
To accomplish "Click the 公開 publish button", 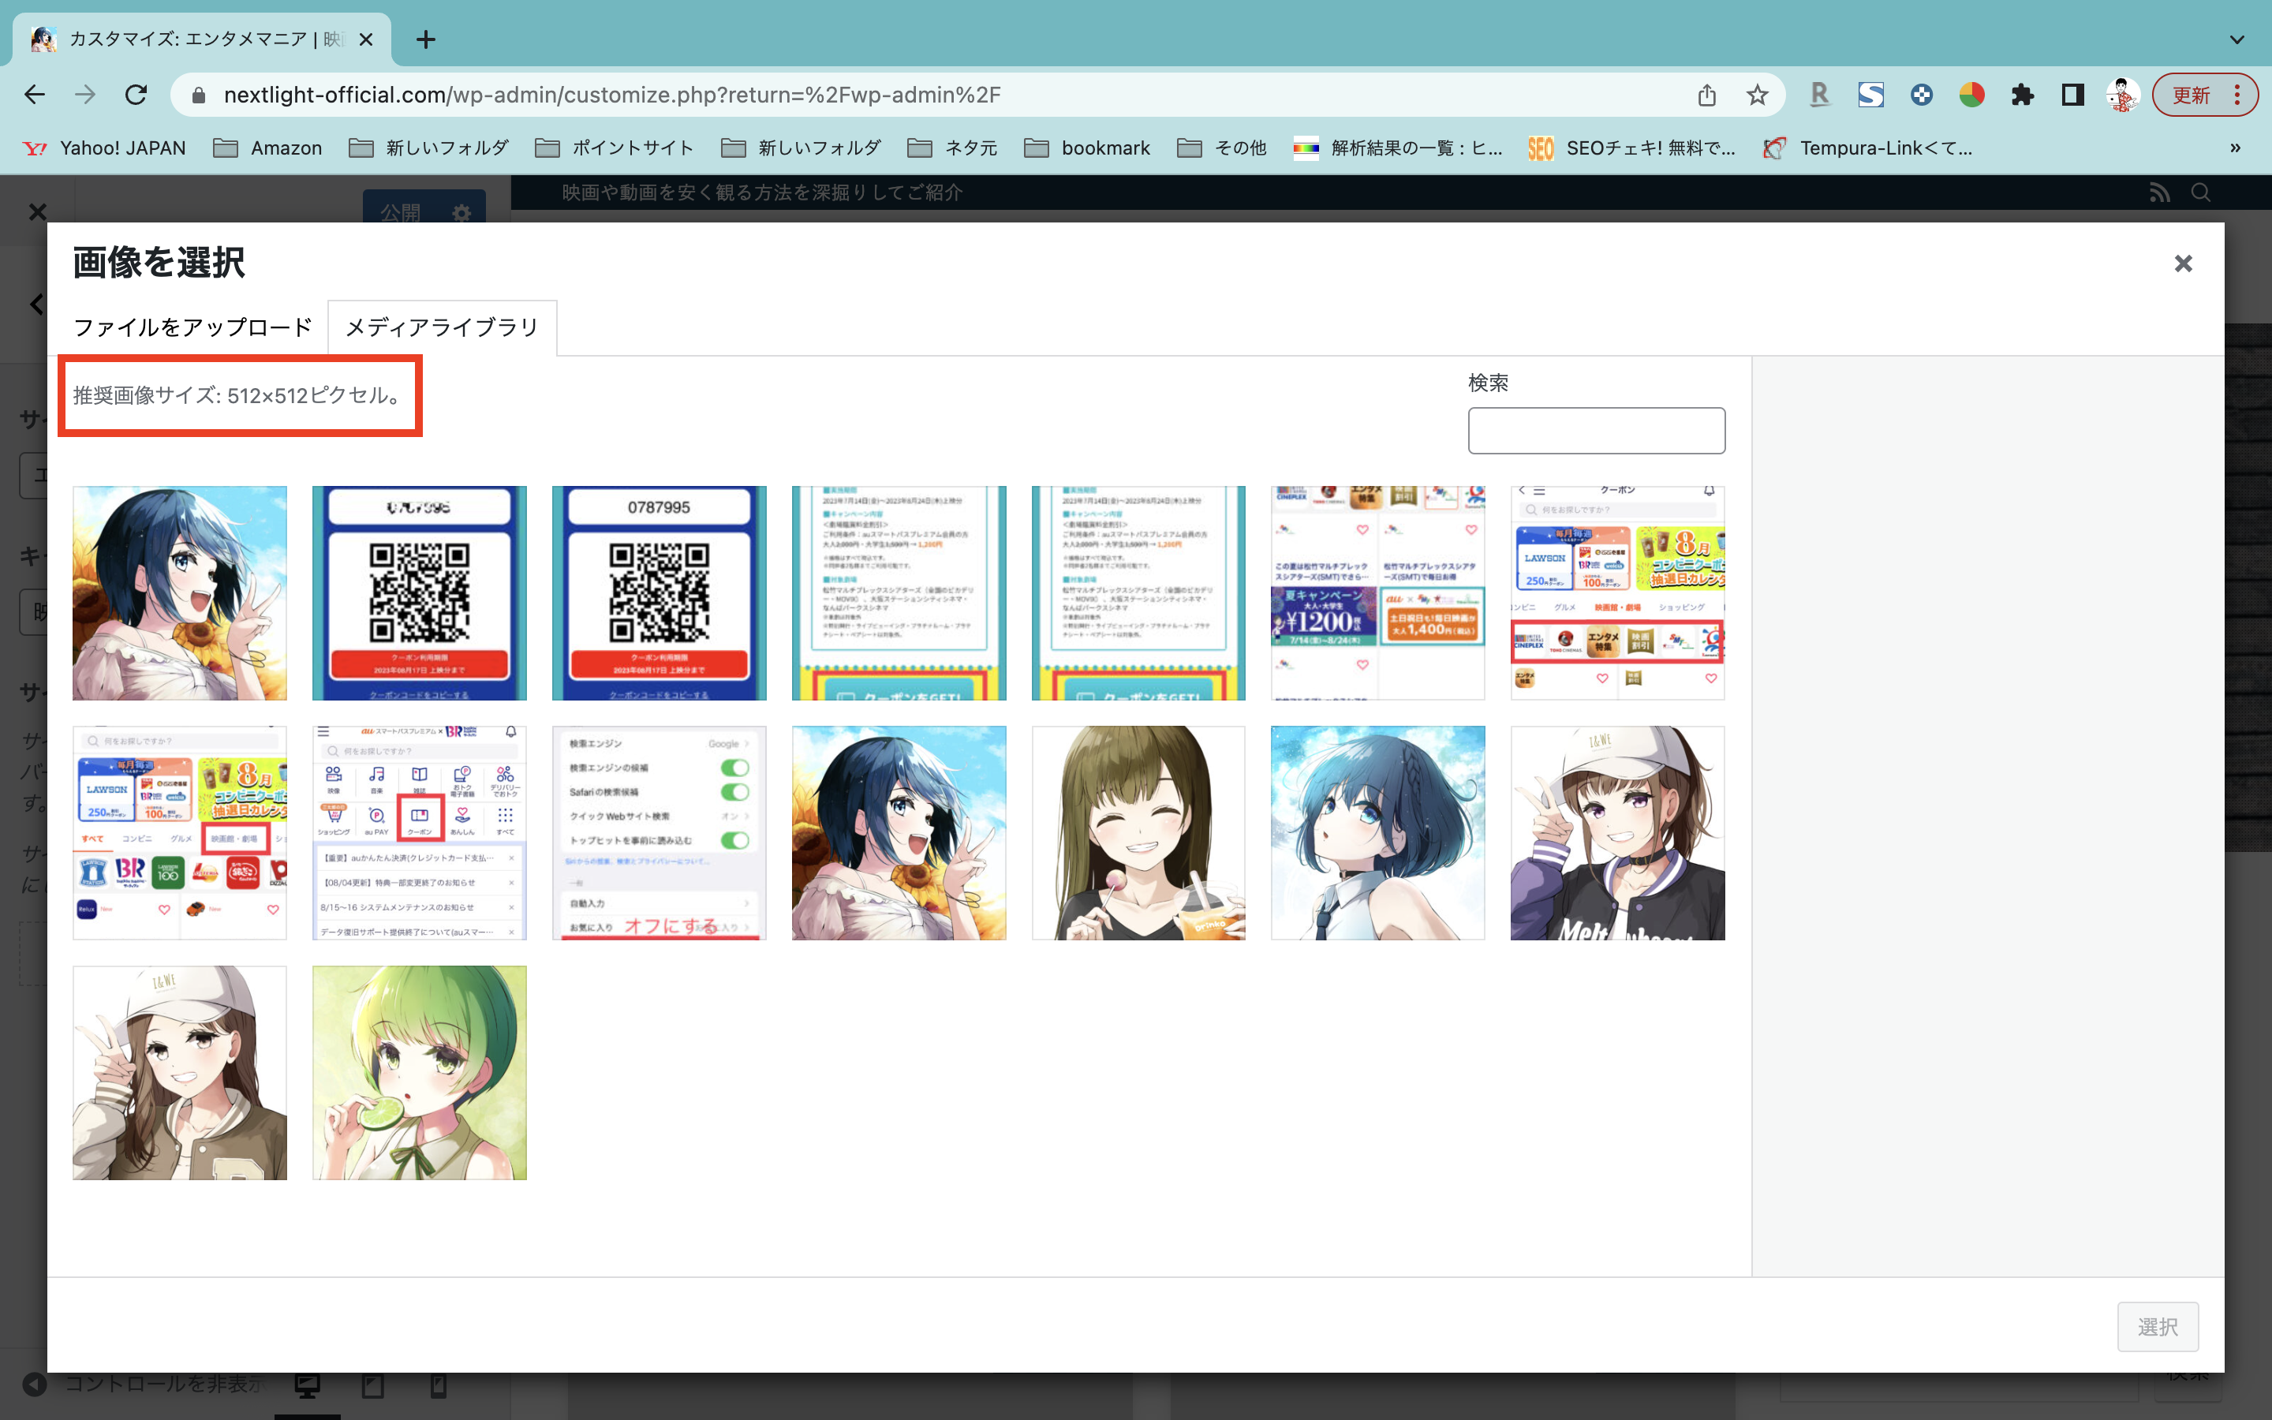I will 402,212.
